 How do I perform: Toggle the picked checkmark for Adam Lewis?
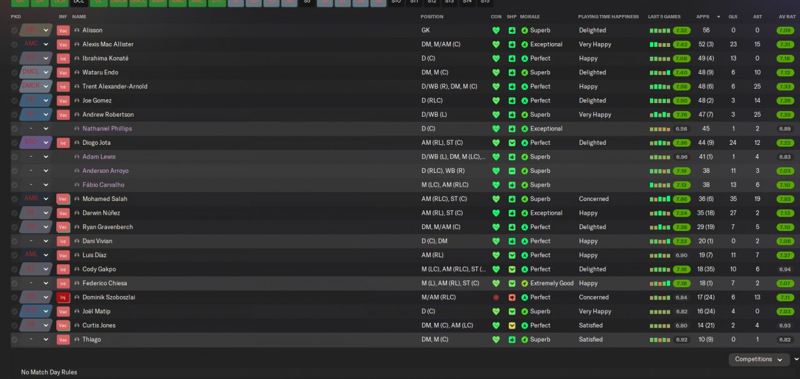coord(14,157)
